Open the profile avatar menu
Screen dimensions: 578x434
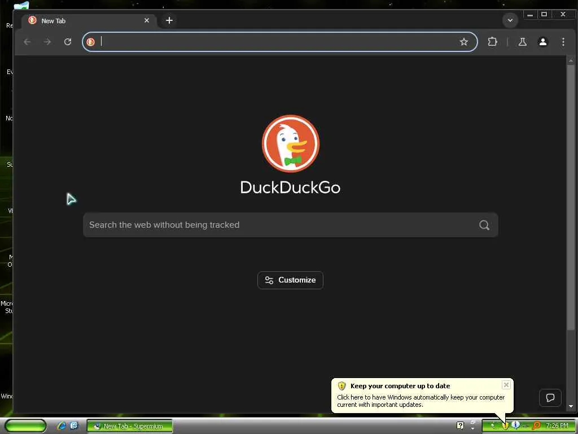[x=542, y=42]
